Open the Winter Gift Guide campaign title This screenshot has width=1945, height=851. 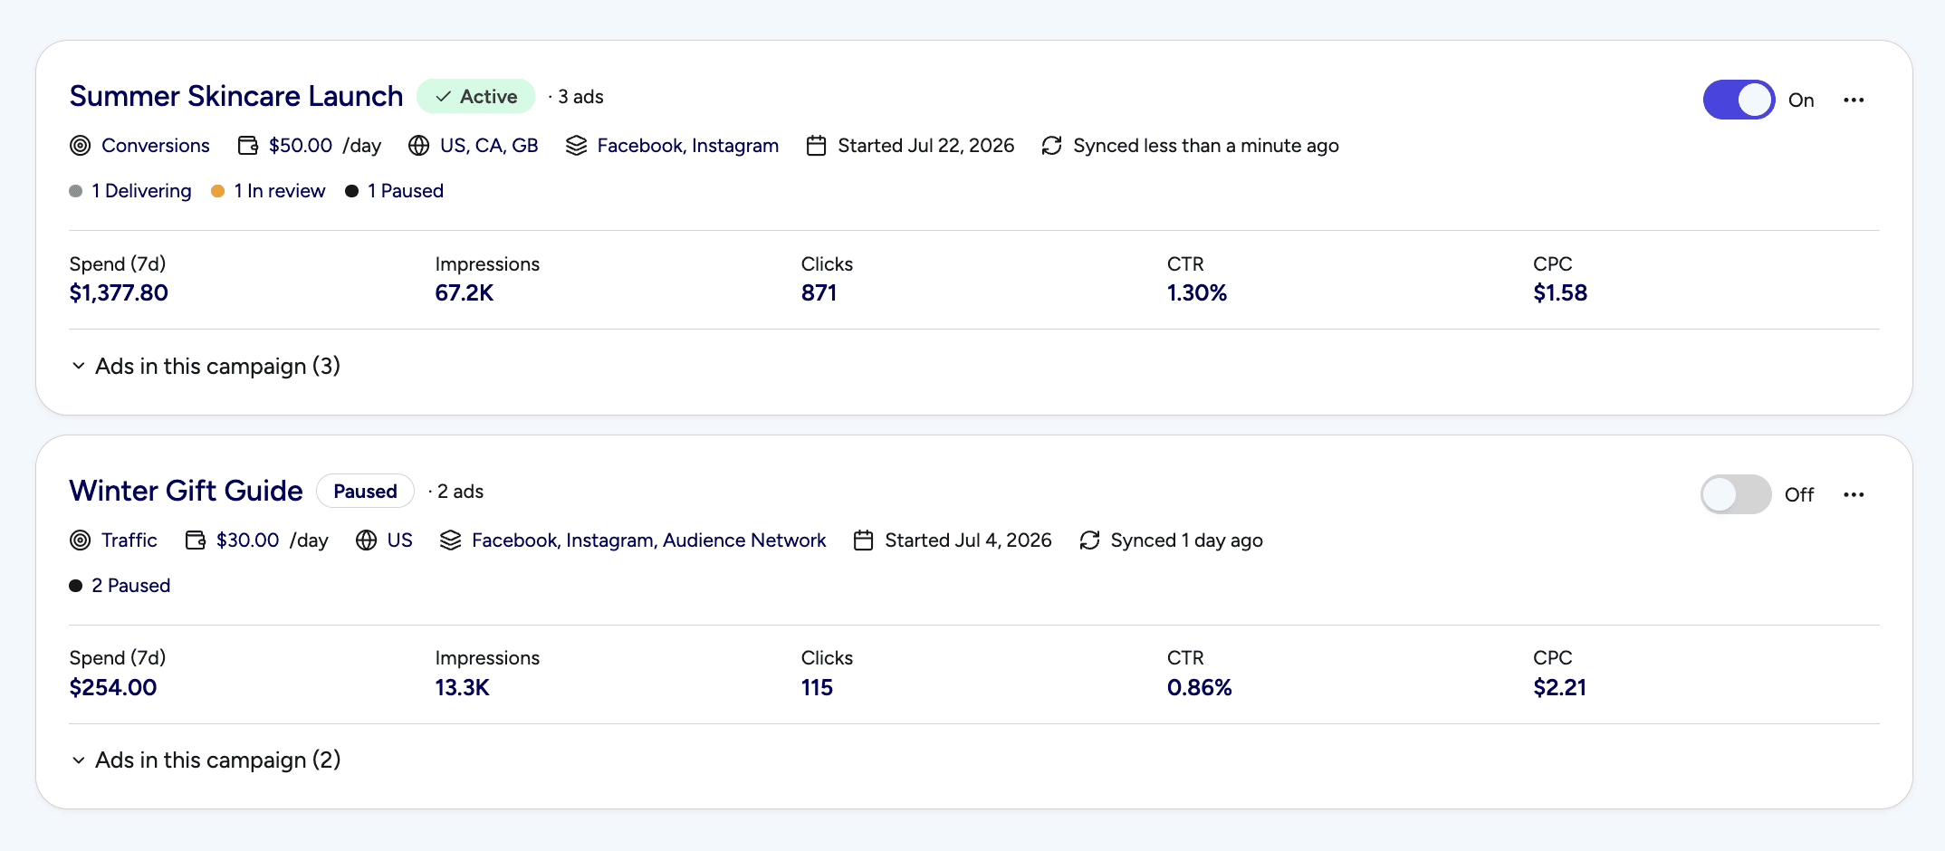point(187,491)
